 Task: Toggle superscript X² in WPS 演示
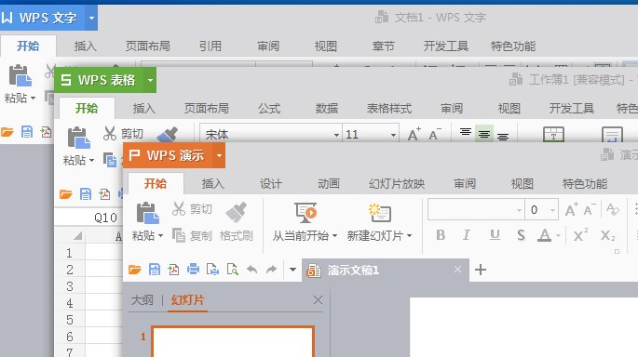click(x=580, y=235)
